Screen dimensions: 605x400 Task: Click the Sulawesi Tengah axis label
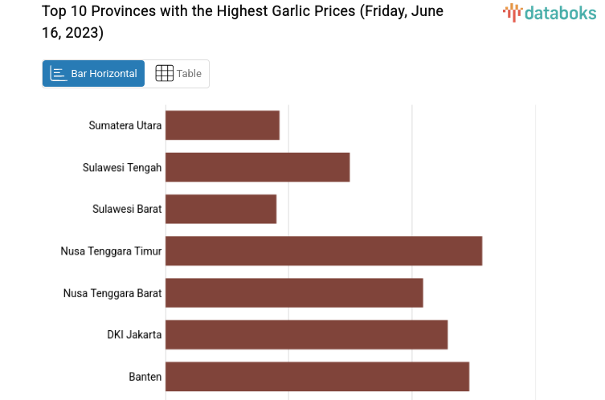pos(122,167)
